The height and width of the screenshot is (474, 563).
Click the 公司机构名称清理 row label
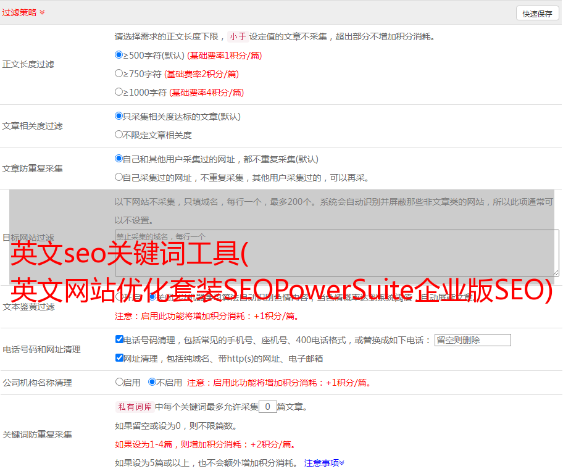37,383
